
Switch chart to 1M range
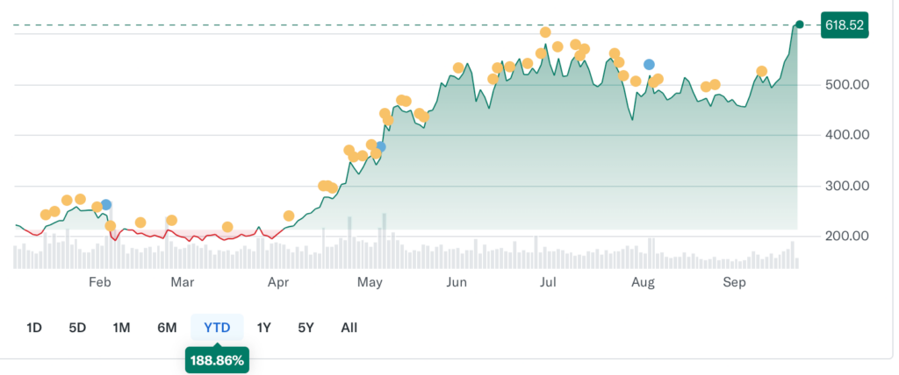121,328
